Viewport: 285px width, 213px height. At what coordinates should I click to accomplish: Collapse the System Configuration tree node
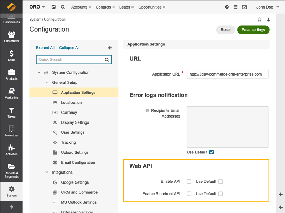tap(39, 72)
